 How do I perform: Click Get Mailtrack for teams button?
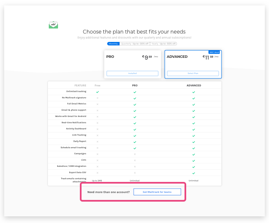point(157,192)
